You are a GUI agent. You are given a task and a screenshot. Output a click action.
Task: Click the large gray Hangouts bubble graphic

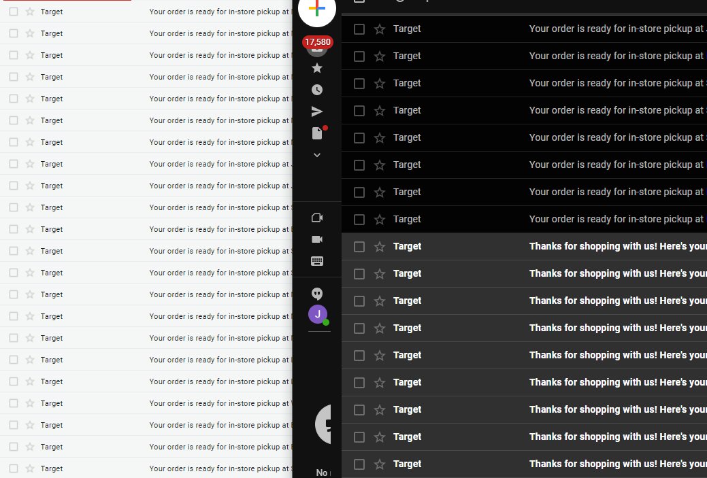coord(323,424)
